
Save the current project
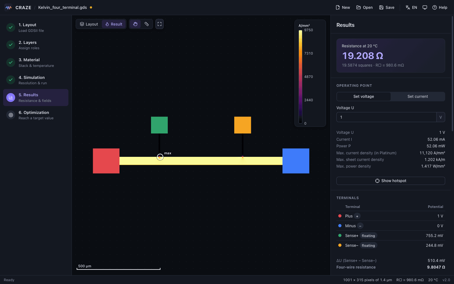tap(387, 8)
